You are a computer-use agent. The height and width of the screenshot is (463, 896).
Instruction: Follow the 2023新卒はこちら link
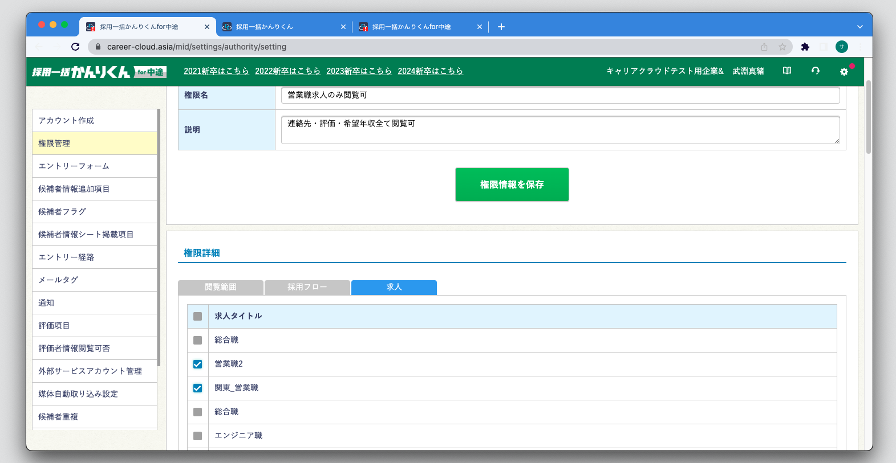click(359, 71)
